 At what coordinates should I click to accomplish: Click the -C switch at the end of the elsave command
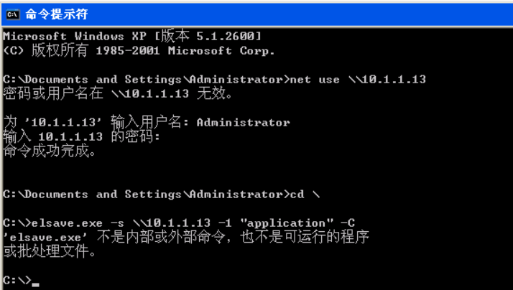348,223
